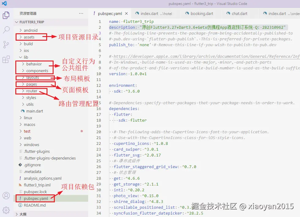300x217 pixels.
Task: Click the main.dart Dart file icon
Action: (x=23, y=111)
